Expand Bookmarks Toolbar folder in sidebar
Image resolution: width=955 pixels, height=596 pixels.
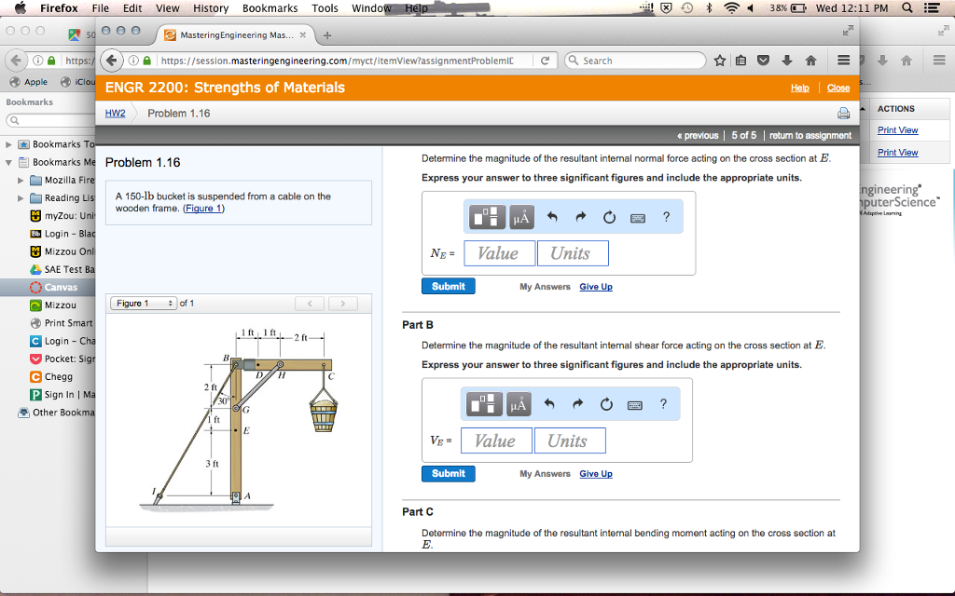coord(8,144)
